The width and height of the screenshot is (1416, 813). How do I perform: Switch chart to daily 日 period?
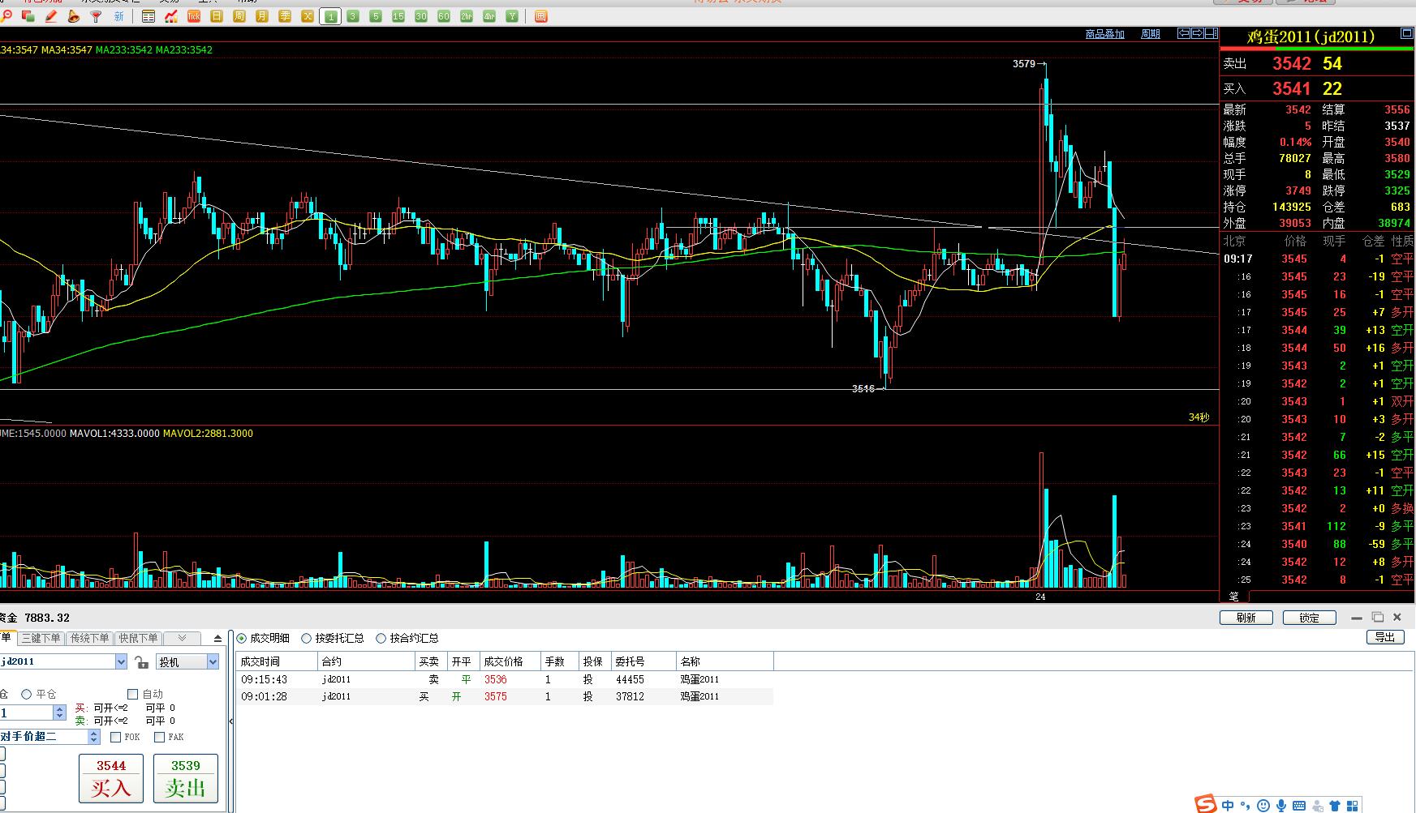(x=217, y=15)
